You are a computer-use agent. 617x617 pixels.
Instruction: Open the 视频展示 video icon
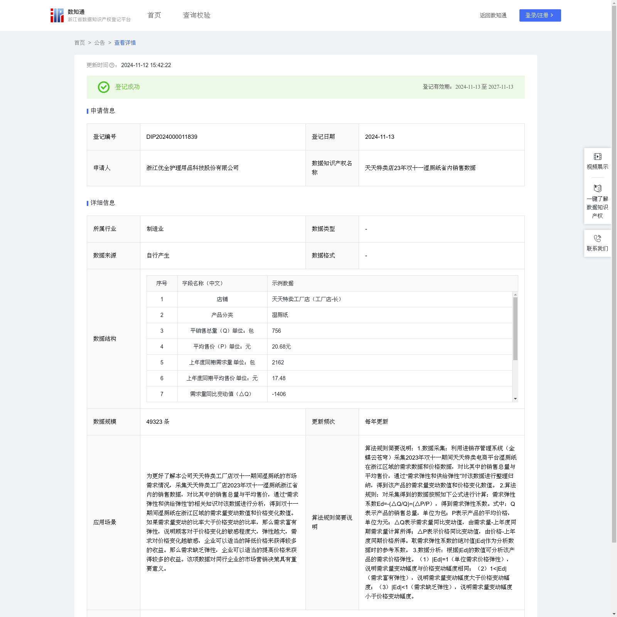click(x=597, y=157)
